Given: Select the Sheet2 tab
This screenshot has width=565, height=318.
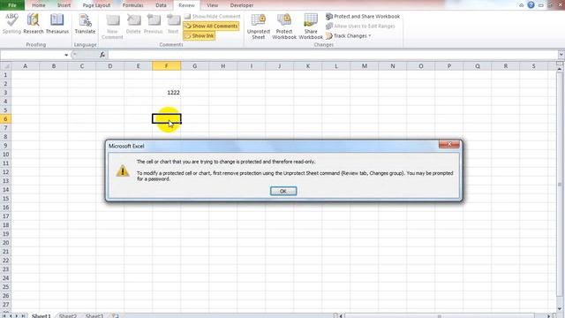Looking at the screenshot, I should click(x=68, y=316).
